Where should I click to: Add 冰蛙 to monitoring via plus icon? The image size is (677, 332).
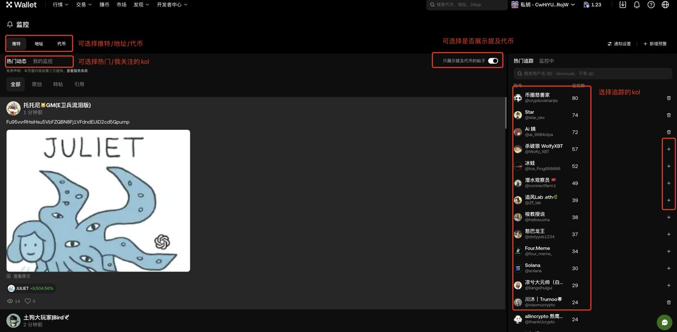(669, 166)
